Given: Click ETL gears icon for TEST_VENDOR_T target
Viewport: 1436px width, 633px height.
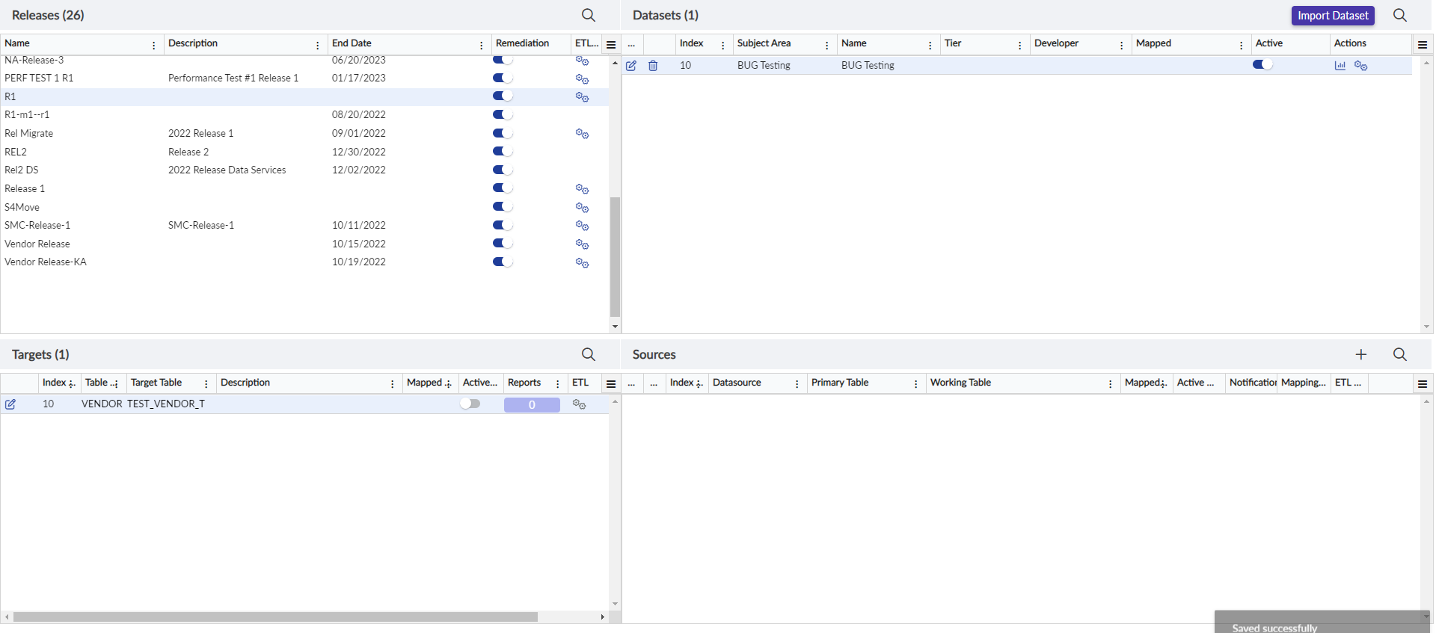Looking at the screenshot, I should 580,404.
